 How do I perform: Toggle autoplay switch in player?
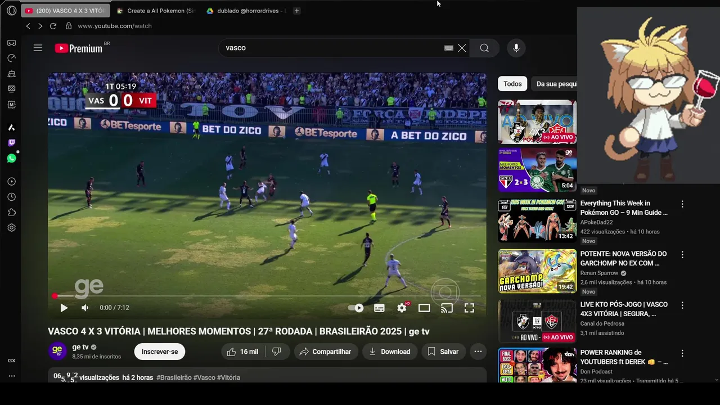[x=355, y=308]
